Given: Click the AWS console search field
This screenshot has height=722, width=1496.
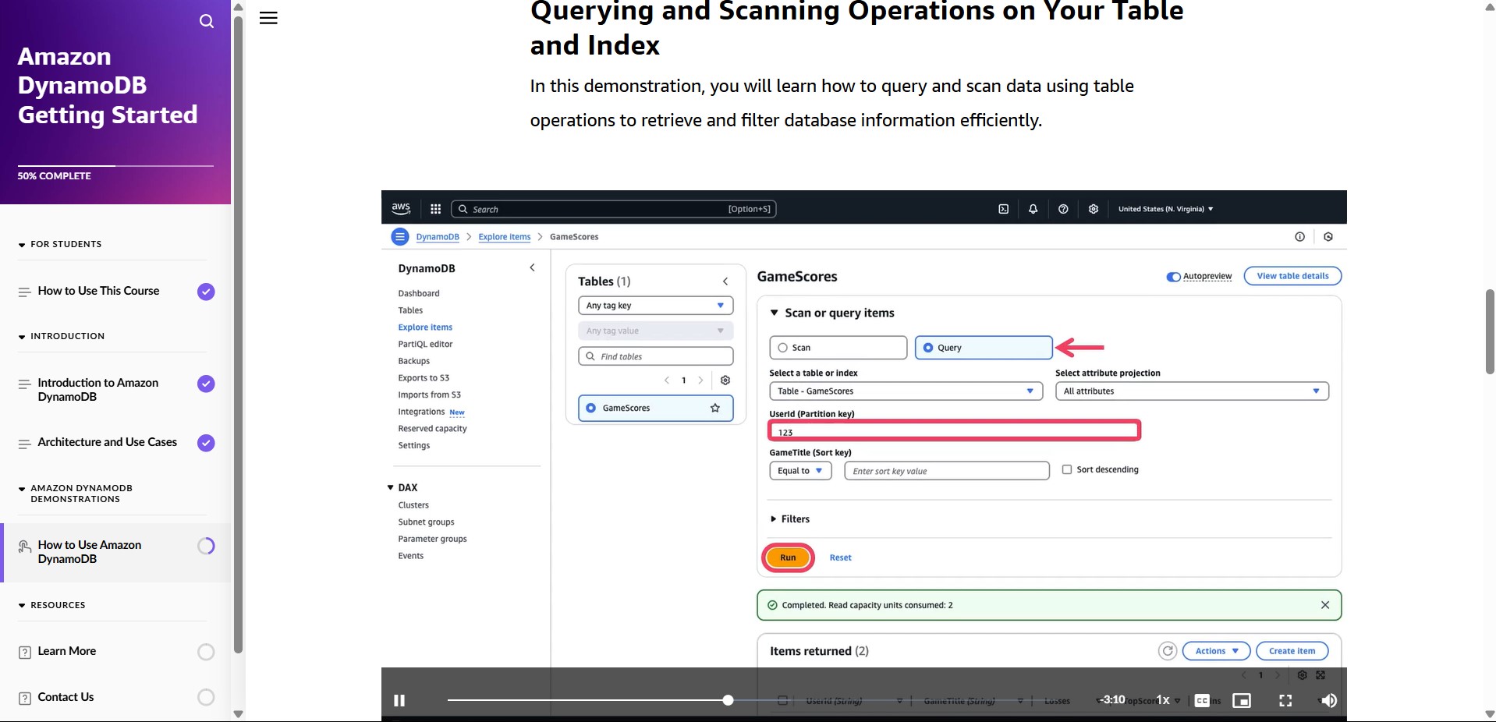Looking at the screenshot, I should 613,209.
